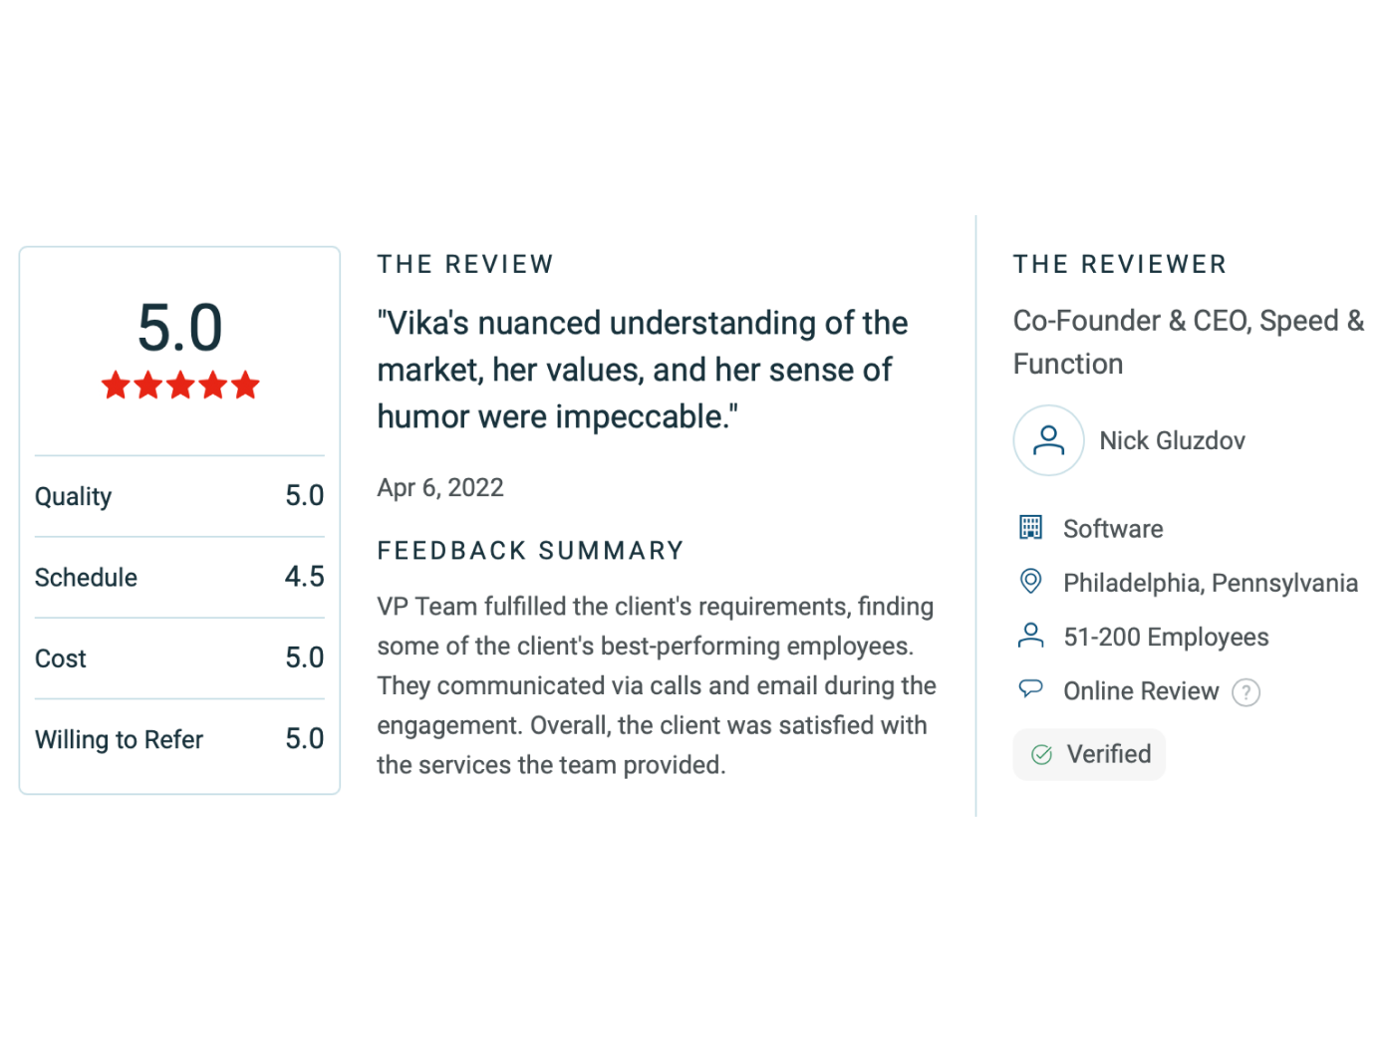Click the review quote headline

pos(642,370)
